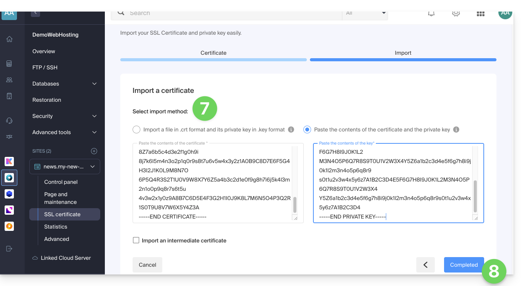This screenshot has height=286, width=525.
Task: Click the certificate textarea scrollbar
Action: point(295,204)
